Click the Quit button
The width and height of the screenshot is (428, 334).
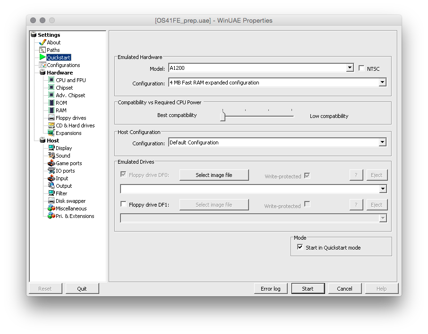82,288
